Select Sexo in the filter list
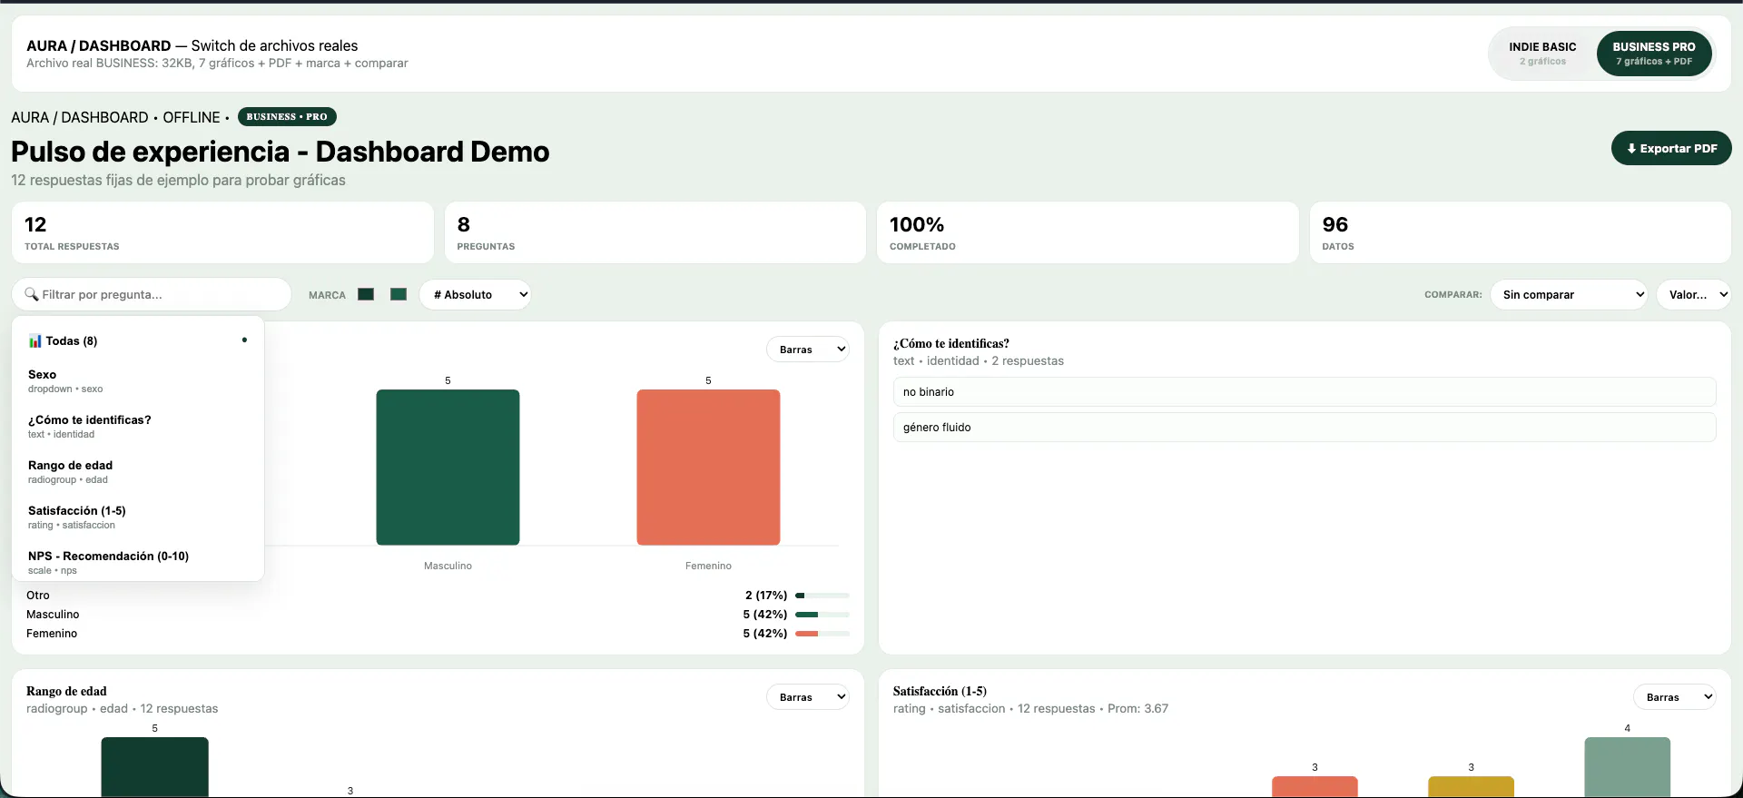Image resolution: width=1743 pixels, height=798 pixels. 138,380
